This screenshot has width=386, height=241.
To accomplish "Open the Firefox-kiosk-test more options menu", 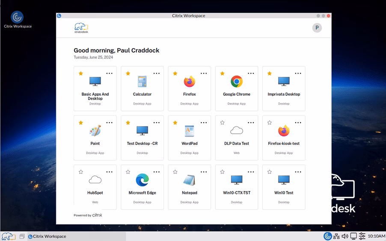I will pos(298,123).
